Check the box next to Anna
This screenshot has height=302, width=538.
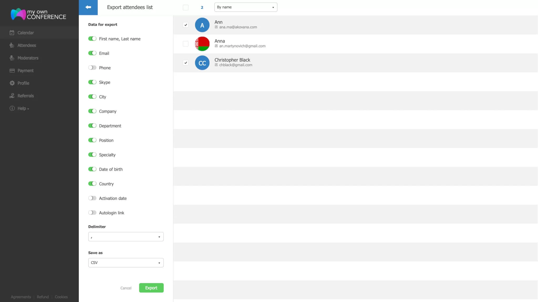click(x=185, y=44)
